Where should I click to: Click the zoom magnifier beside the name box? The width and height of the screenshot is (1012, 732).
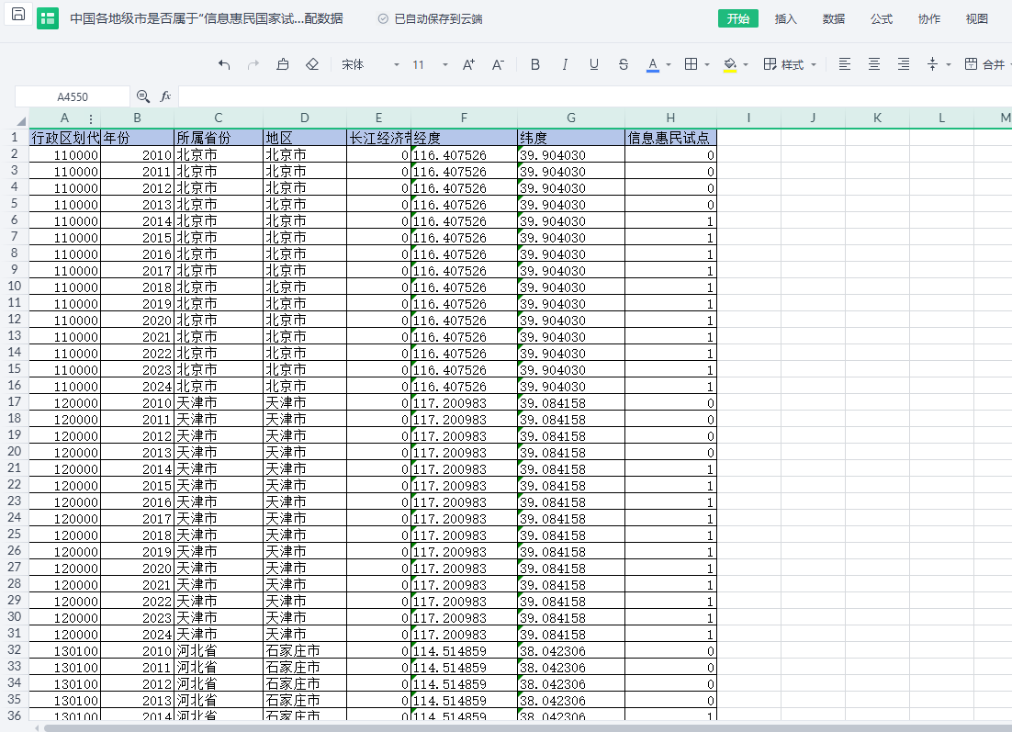pyautogui.click(x=143, y=96)
